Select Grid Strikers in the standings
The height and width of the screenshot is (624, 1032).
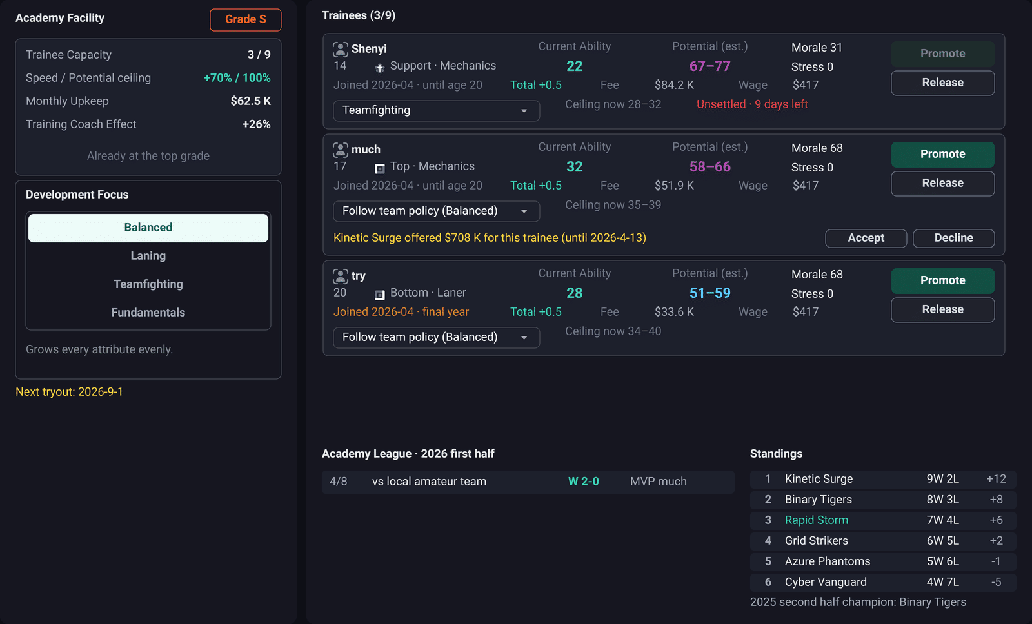883,541
